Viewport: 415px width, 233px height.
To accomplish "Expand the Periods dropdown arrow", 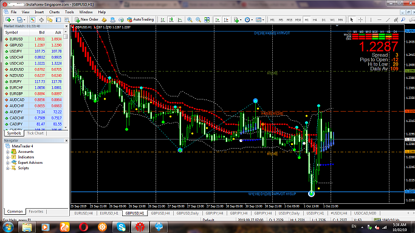I will coord(252,20).
